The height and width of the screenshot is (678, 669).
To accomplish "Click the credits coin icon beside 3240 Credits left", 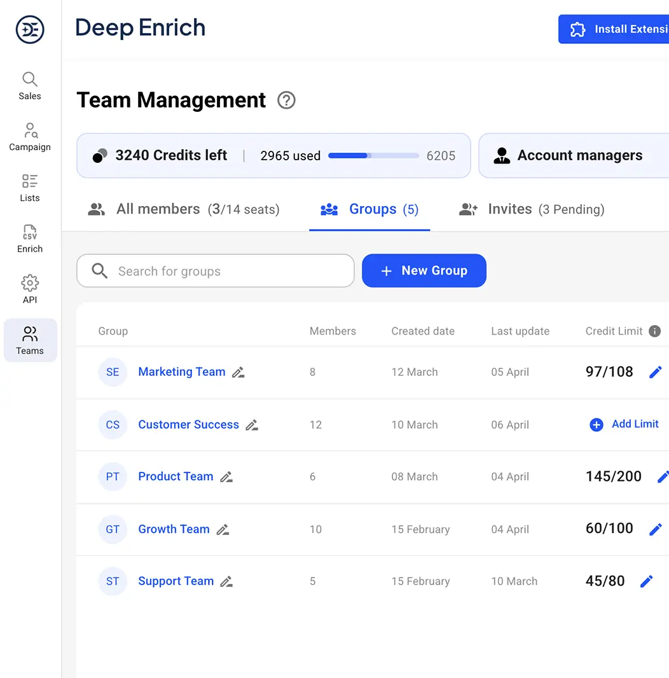I will point(100,156).
